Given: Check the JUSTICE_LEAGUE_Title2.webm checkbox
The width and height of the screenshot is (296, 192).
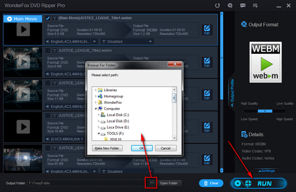Looking at the screenshot, I should pyautogui.click(x=48, y=51).
